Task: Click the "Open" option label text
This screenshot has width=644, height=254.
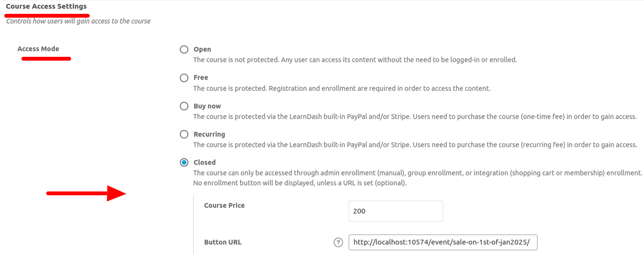Action: tap(202, 49)
